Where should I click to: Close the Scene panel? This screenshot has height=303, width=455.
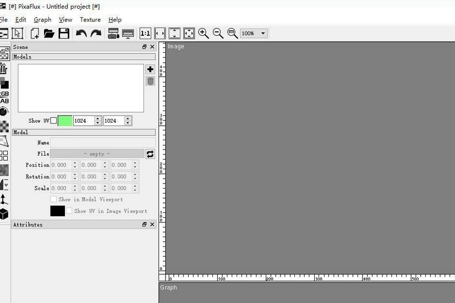(x=152, y=47)
